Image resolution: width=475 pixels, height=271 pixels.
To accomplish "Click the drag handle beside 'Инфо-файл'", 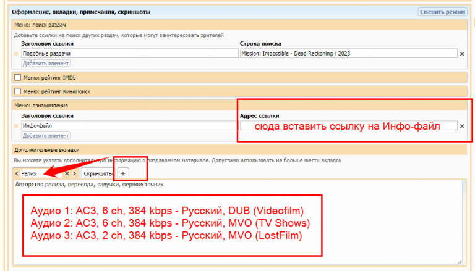I will click(16, 126).
